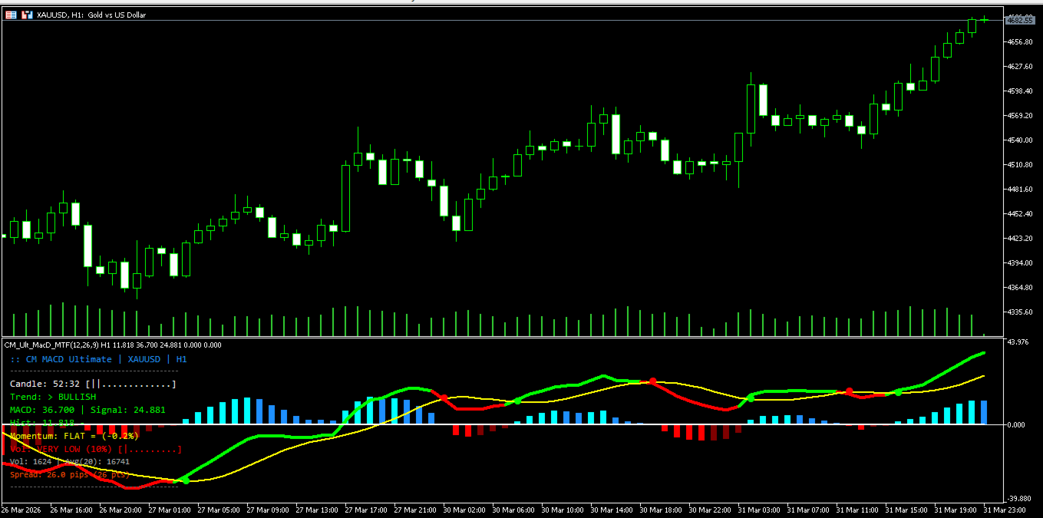Click the 4423.20 price axis label
The width and height of the screenshot is (1043, 518).
pyautogui.click(x=1022, y=239)
